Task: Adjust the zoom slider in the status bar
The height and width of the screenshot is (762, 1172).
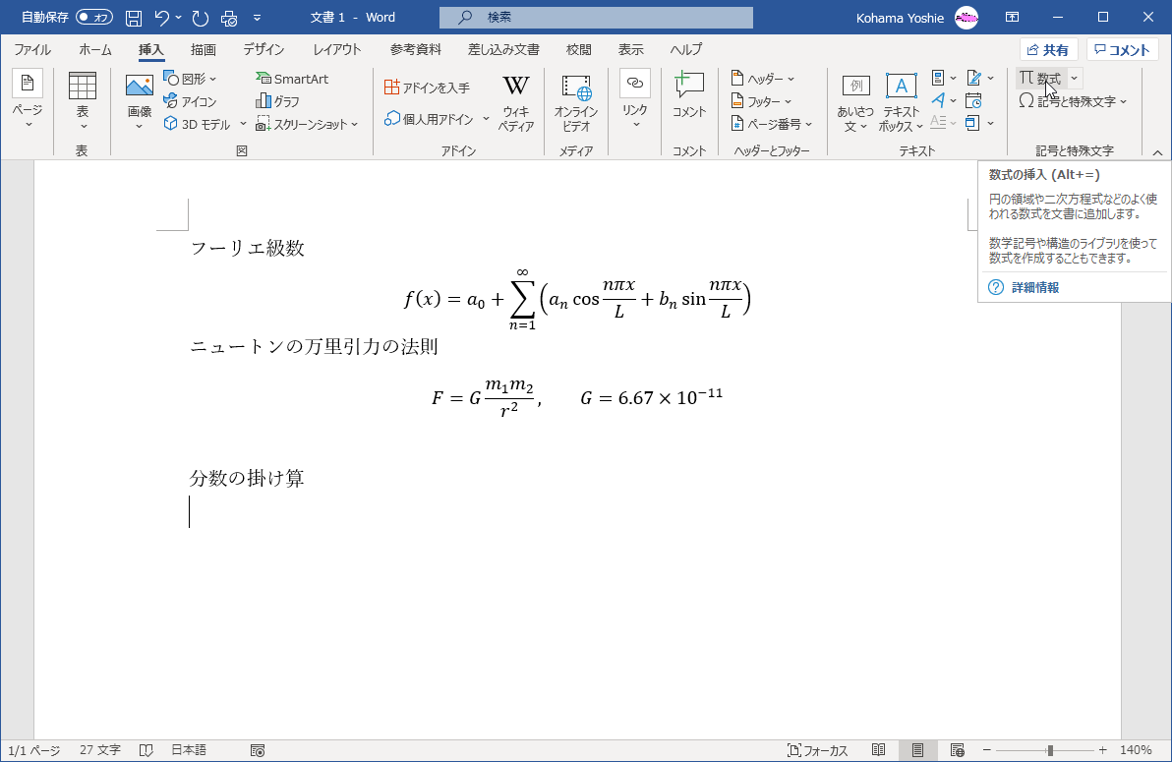Action: [x=1050, y=750]
